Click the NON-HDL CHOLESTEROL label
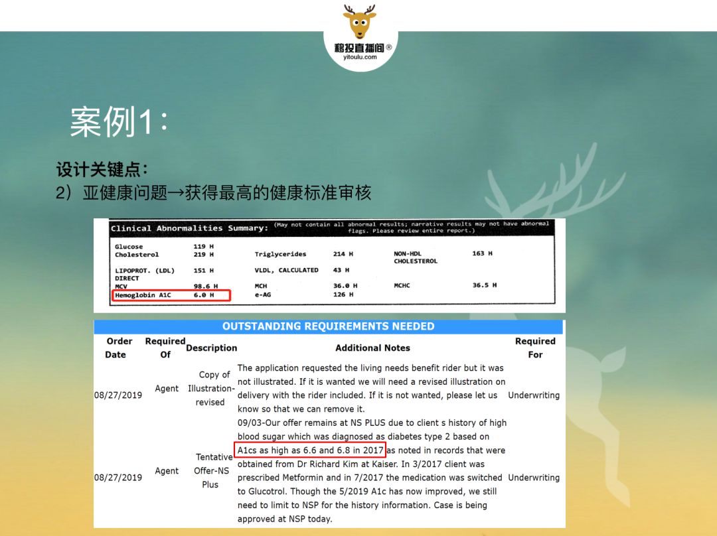Image resolution: width=717 pixels, height=536 pixels. [416, 257]
